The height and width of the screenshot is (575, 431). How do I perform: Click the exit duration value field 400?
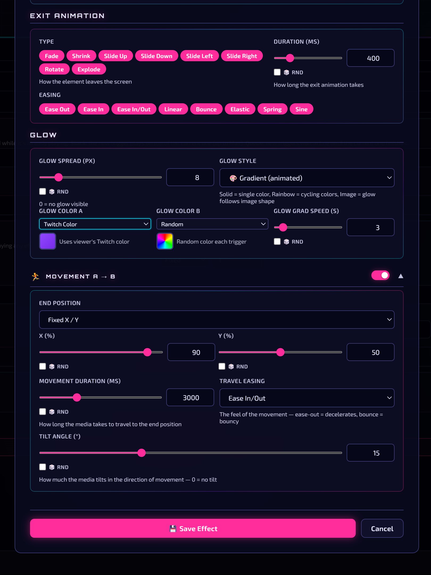[x=370, y=58]
